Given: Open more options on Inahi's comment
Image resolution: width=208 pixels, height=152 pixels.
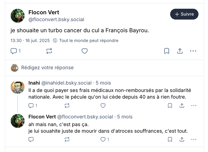Looking at the screenshot, I should [x=194, y=106].
